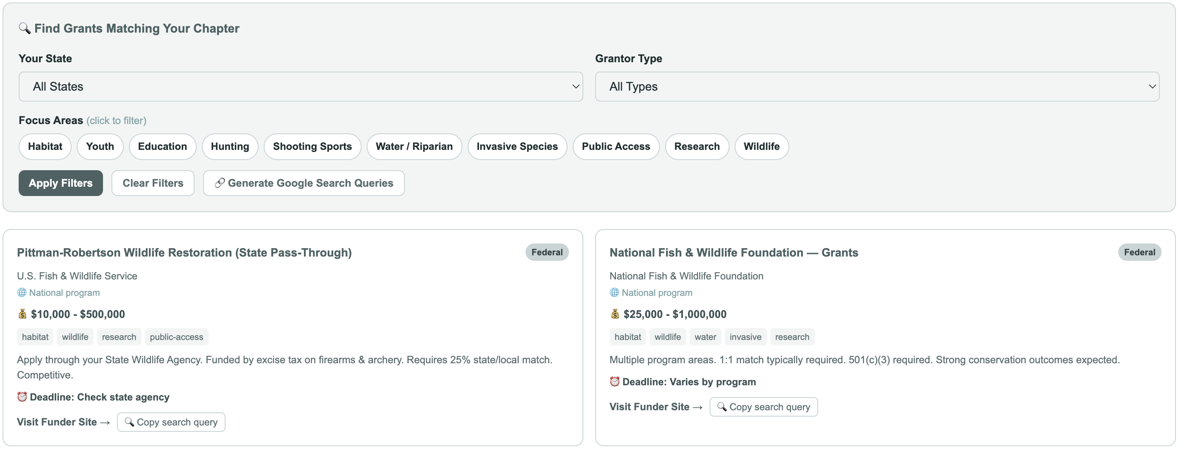Toggle the Youth focus area filter
The height and width of the screenshot is (453, 1181).
tap(100, 146)
